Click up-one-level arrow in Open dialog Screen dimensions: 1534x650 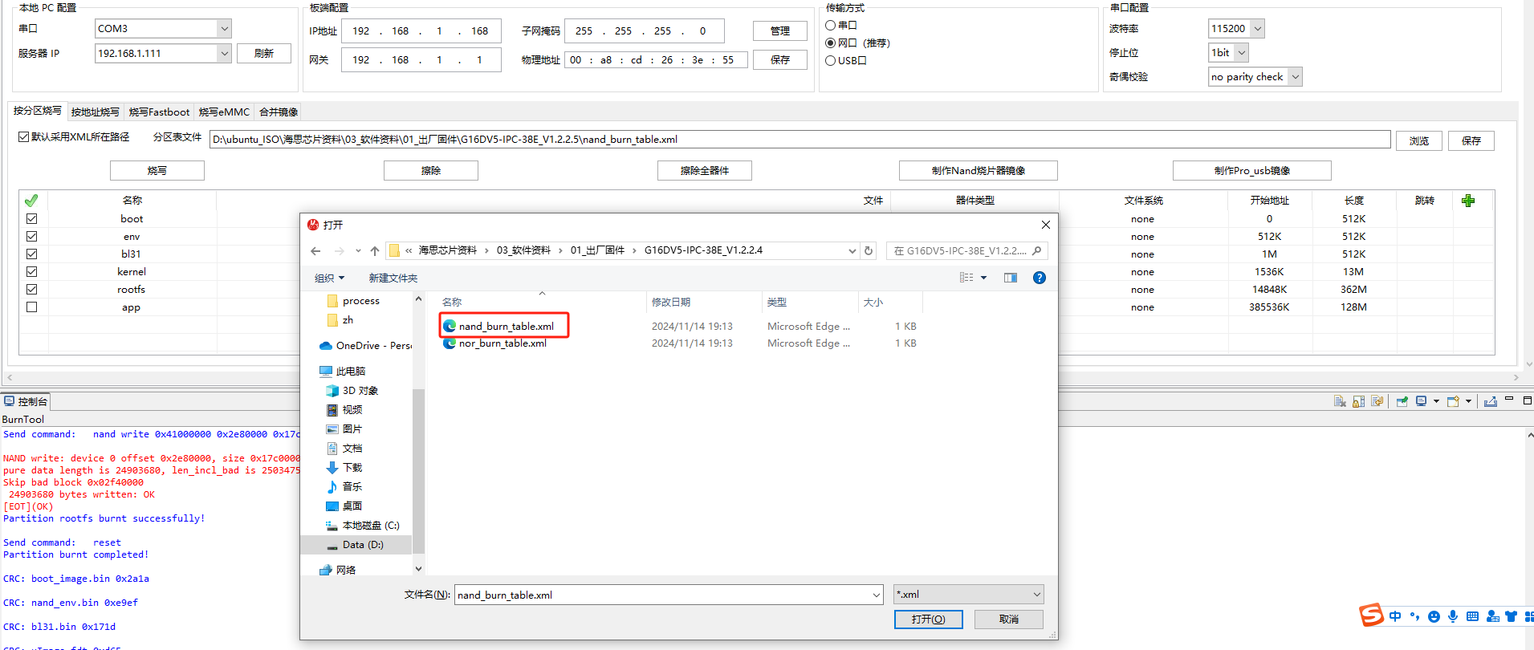[x=375, y=251]
